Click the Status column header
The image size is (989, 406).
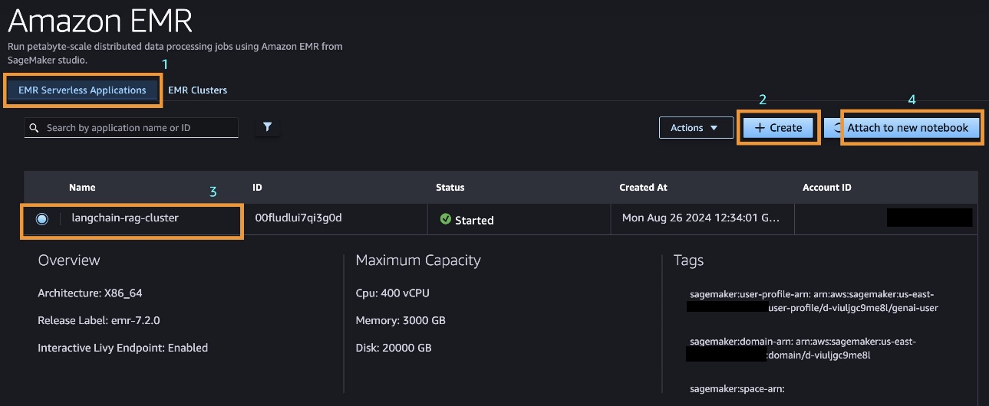tap(450, 188)
